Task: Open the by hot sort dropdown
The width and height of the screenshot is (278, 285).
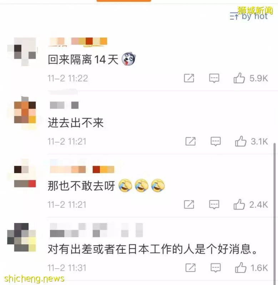Action: coord(249,16)
